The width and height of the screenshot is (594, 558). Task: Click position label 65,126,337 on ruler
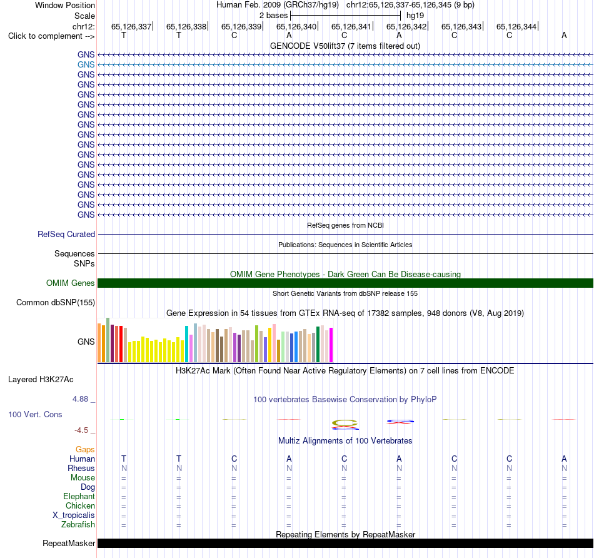131,26
